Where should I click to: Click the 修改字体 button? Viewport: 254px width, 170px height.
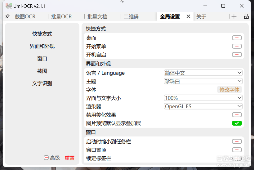tap(229, 90)
